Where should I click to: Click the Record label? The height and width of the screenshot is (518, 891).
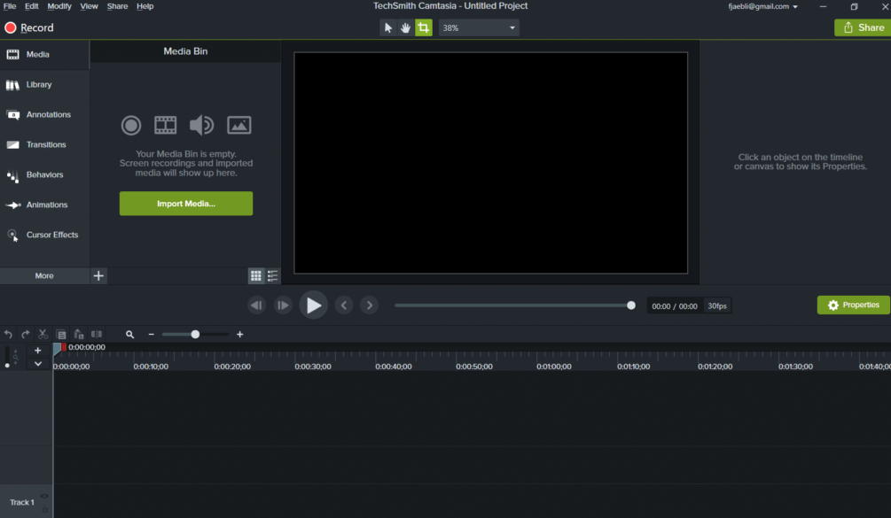pyautogui.click(x=37, y=27)
